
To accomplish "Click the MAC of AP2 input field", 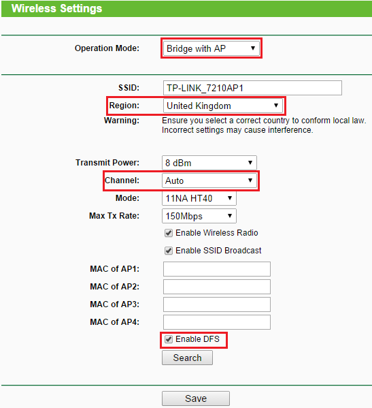I will point(217,287).
